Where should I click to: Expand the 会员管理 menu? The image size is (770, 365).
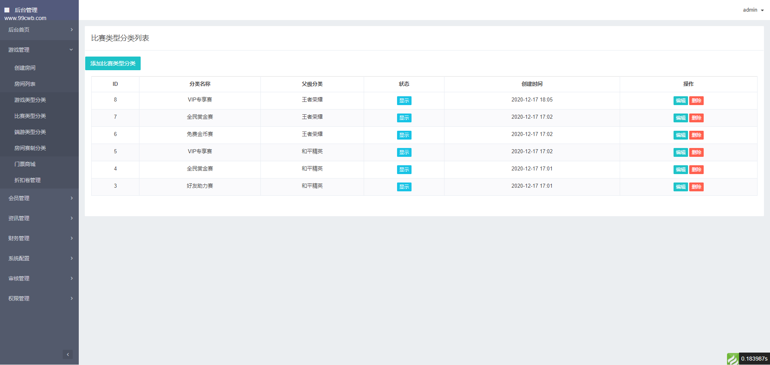coord(39,198)
